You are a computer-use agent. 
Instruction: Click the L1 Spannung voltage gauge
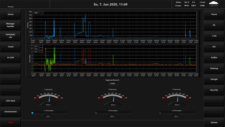[48, 98]
